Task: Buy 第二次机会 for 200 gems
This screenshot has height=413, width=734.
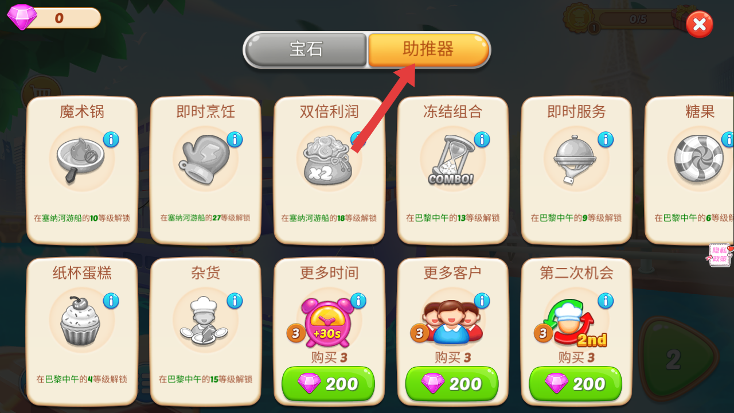Action: (x=576, y=383)
